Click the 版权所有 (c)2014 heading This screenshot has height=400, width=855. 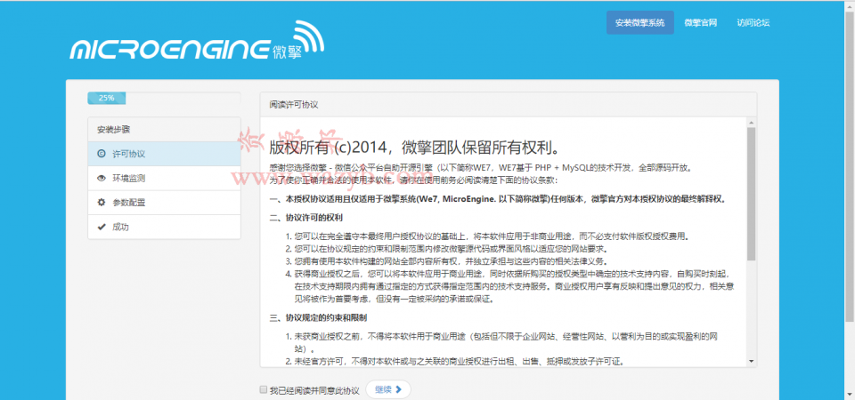pyautogui.click(x=414, y=148)
